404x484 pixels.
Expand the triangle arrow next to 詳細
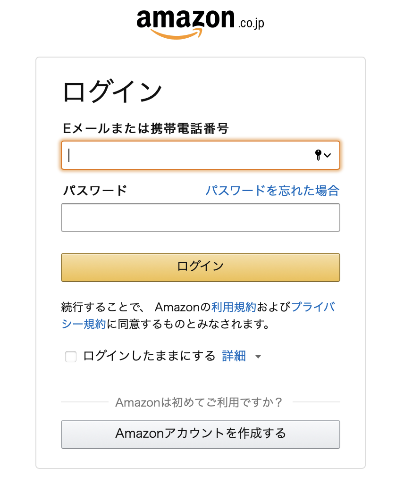(258, 357)
